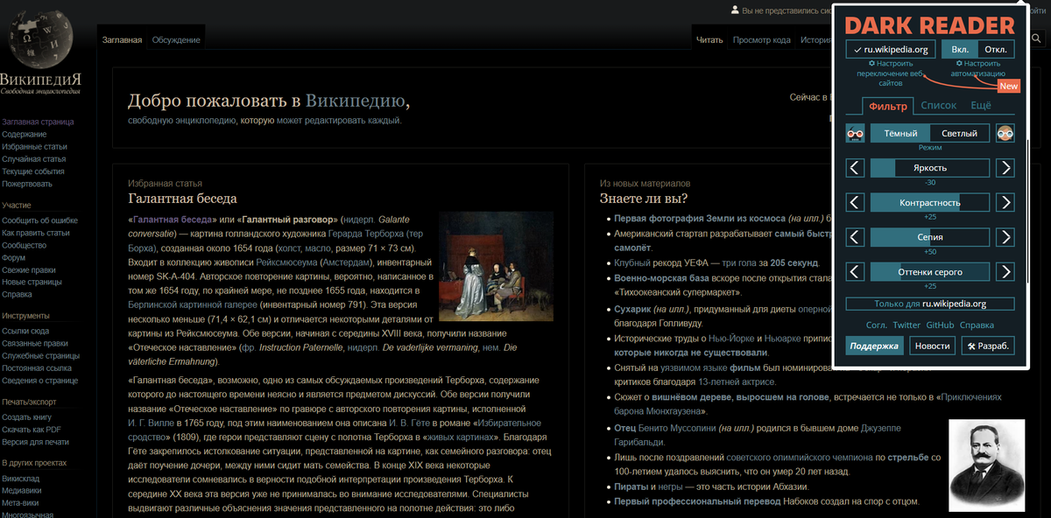The image size is (1051, 518).
Task: Click the Поддержка button
Action: point(876,346)
